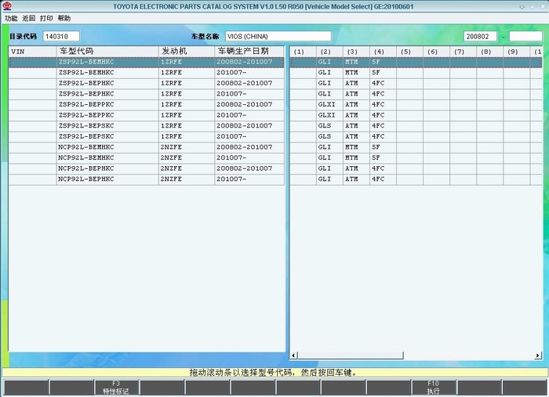The height and width of the screenshot is (397, 549).
Task: Click 4FC cell in the last row
Action: click(x=383, y=179)
